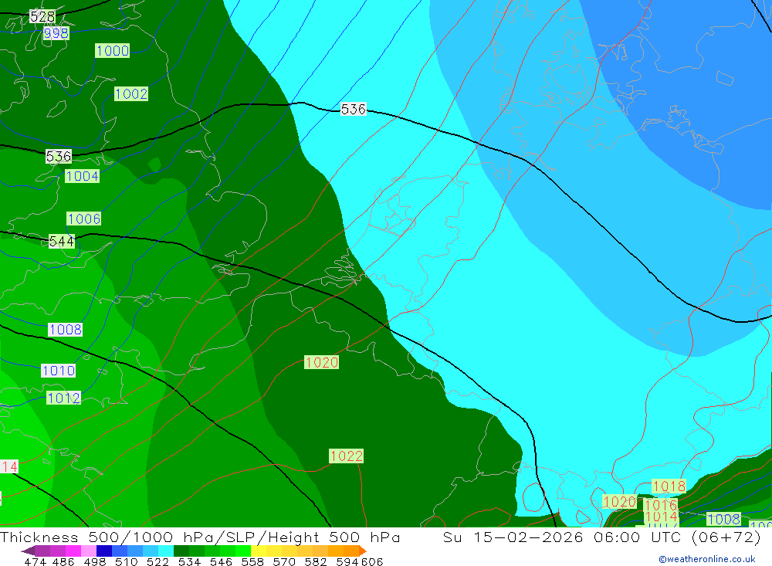Viewport: 772px width, 566px height.
Task: Click the red 1022 isobar label
Action: click(346, 456)
